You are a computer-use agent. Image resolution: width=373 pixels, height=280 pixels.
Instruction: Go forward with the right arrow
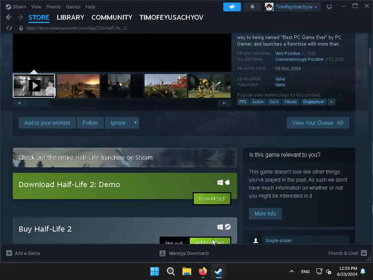coord(20,17)
